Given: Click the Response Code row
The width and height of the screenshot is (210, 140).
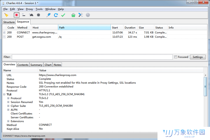Looking at the screenshot, I should (103, 87).
